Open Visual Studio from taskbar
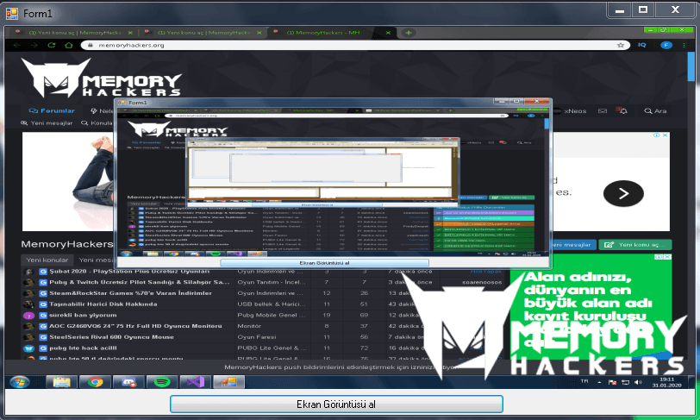Viewport: 700px width, 420px height. [x=195, y=382]
